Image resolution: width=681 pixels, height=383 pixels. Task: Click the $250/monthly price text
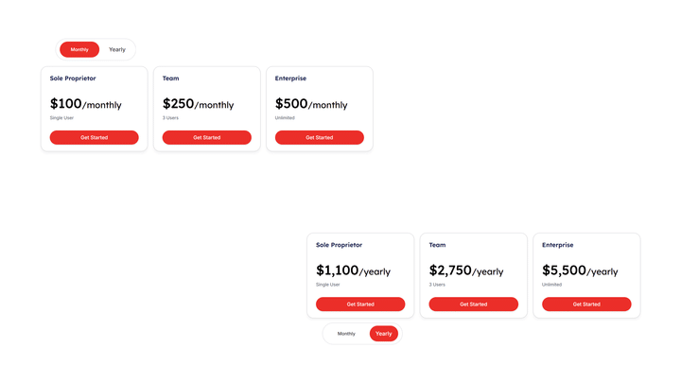pos(198,104)
